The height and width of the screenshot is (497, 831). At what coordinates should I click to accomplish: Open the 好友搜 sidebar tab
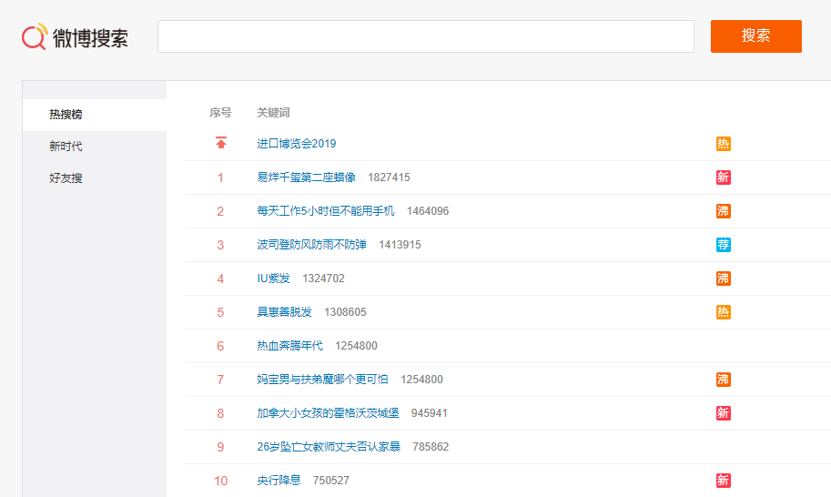tap(66, 178)
